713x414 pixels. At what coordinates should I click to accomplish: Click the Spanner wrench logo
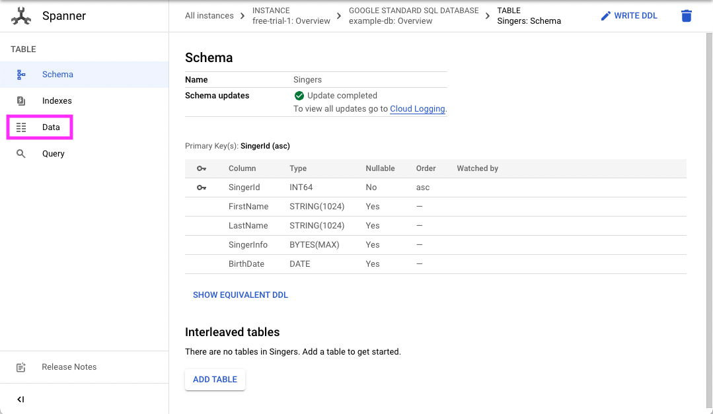point(20,15)
